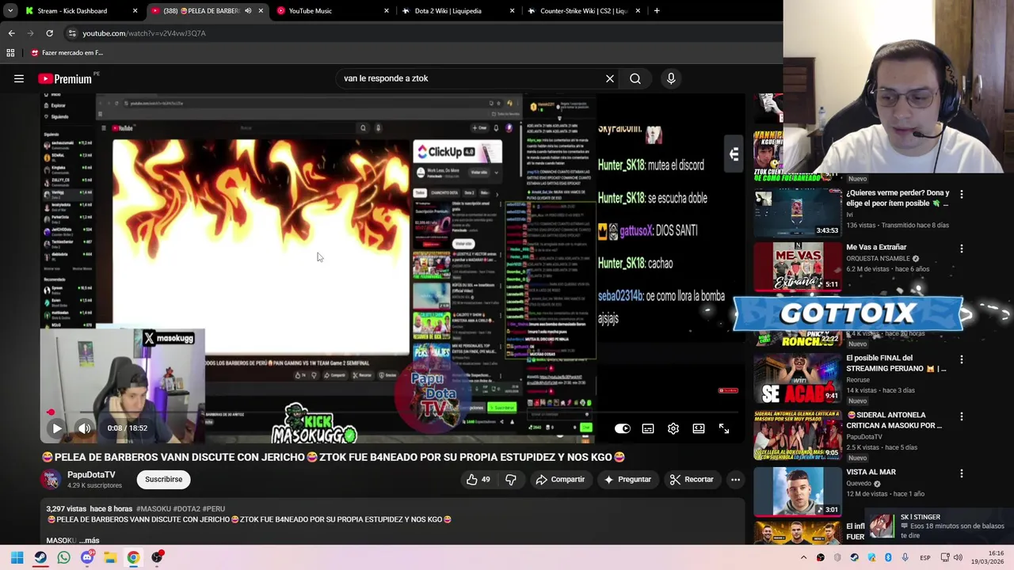Screen dimensions: 1014x570
Task: Like the video, 49 likes
Action: tap(478, 479)
